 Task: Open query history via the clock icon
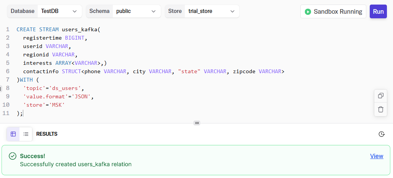click(382, 134)
